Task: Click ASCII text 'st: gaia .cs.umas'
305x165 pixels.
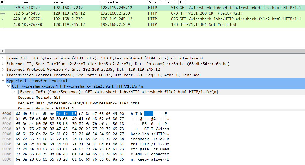Action: 150,149
